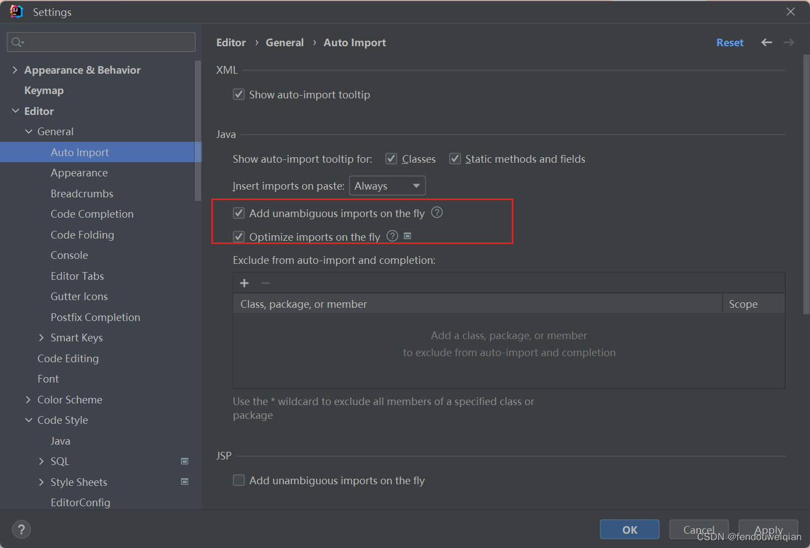
Task: Expand the Smart Keys node
Action: (x=41, y=337)
